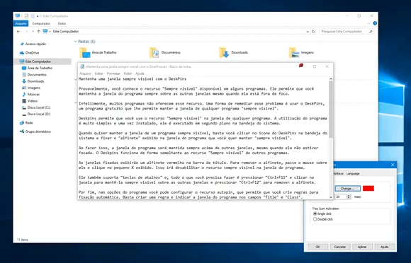411x263 pixels.
Task: Click Este Computador in the address bar
Action: [66, 31]
